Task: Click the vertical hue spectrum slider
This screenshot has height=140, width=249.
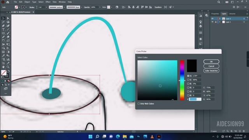Action: pos(182,80)
